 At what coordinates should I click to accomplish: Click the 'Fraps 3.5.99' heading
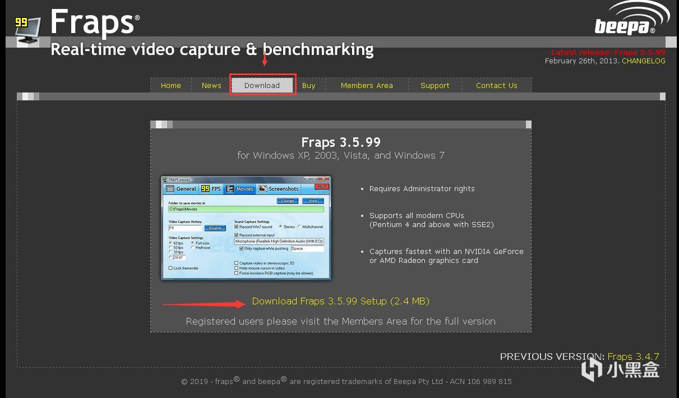point(341,142)
